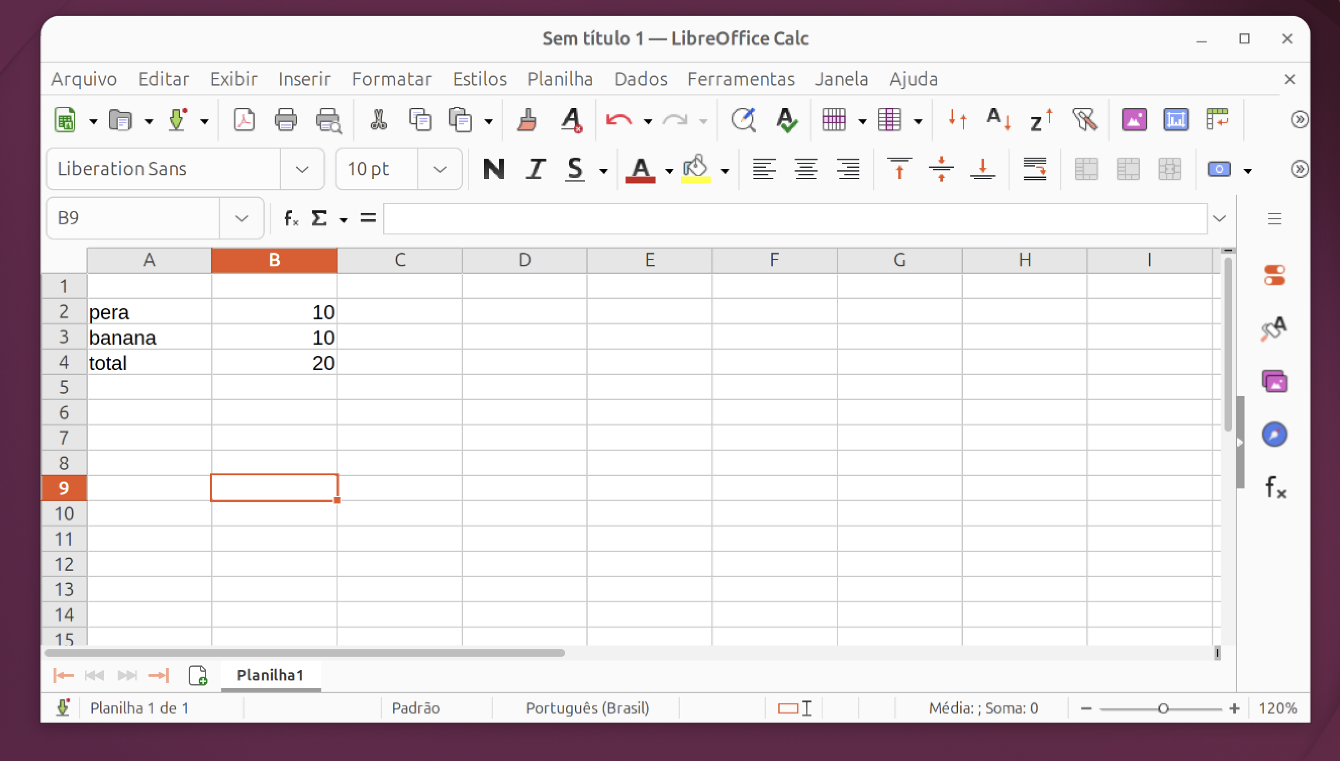The height and width of the screenshot is (761, 1340).
Task: Run the Spelling check icon
Action: click(786, 121)
